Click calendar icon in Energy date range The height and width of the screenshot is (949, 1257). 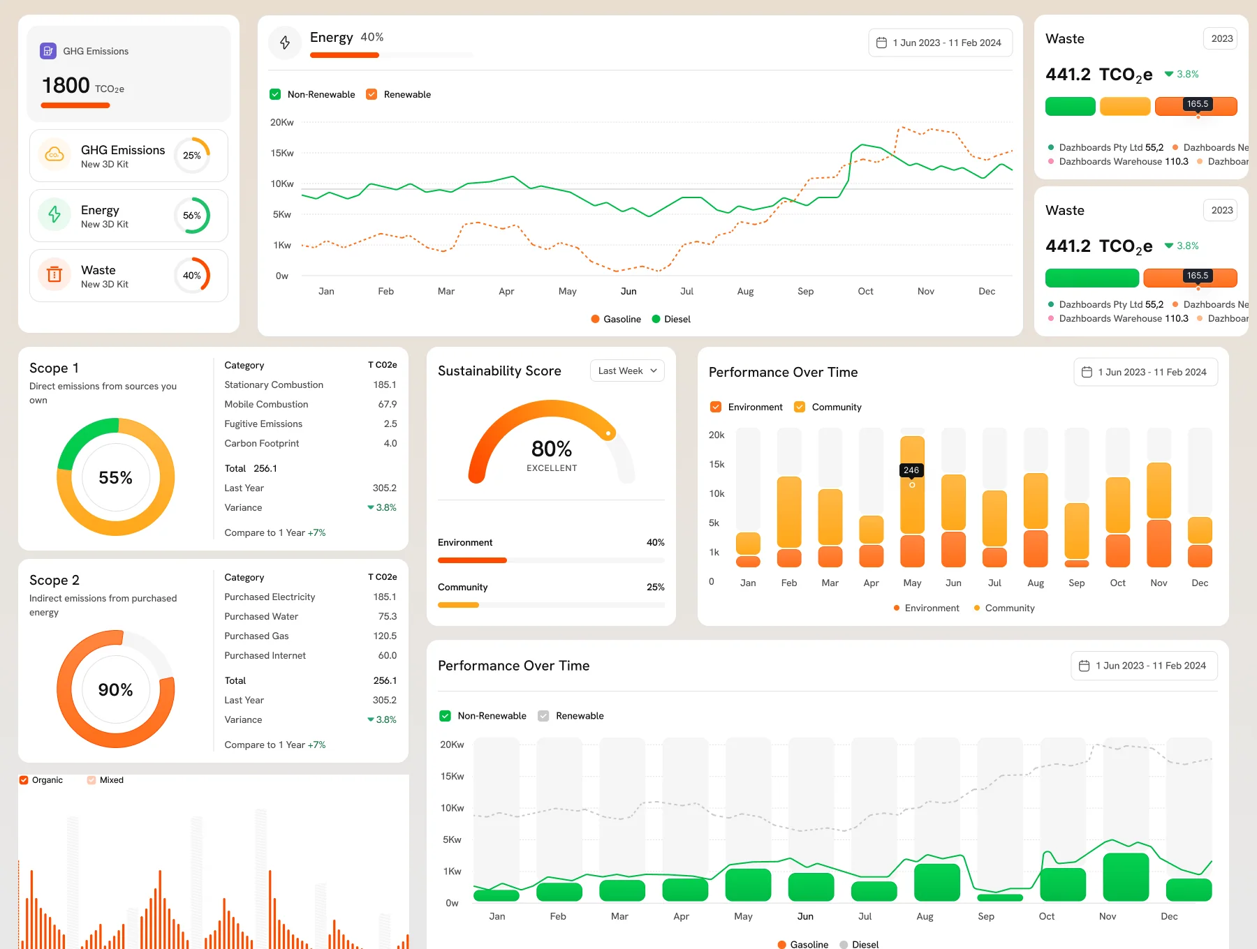[881, 43]
